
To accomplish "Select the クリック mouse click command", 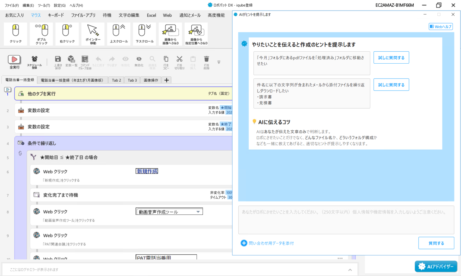I will [15, 34].
